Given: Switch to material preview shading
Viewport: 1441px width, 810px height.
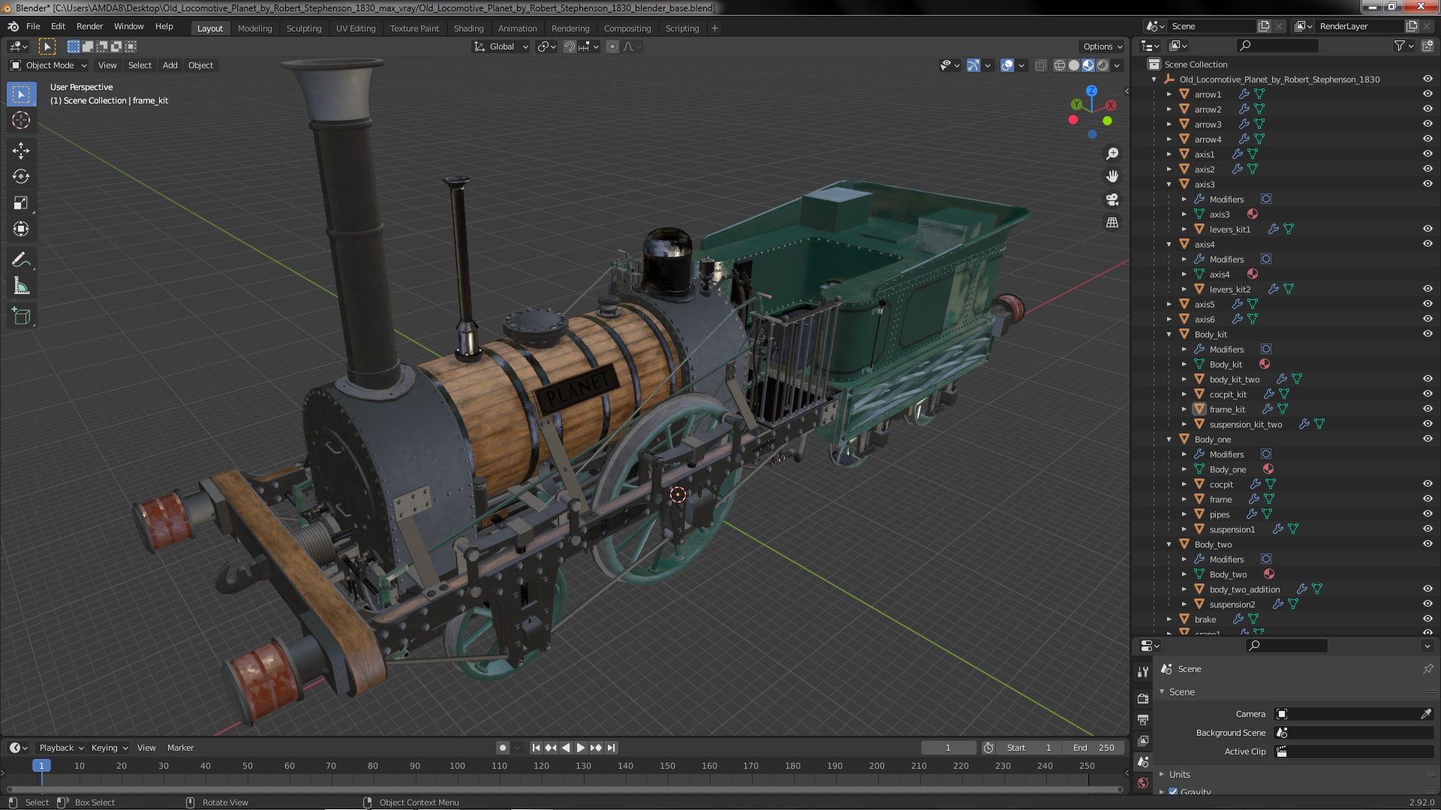Looking at the screenshot, I should [1088, 66].
